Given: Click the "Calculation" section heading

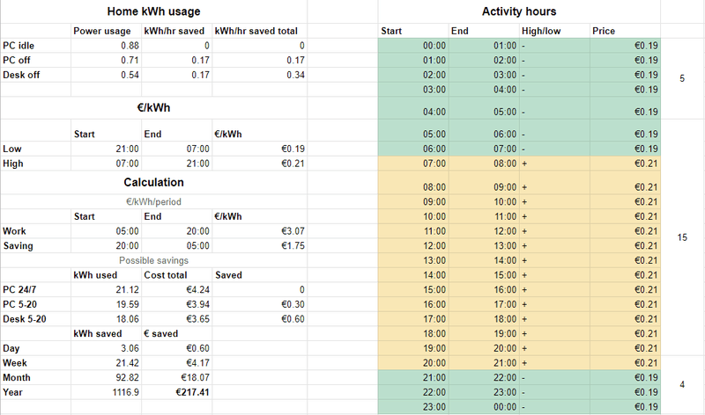Looking at the screenshot, I should (153, 182).
